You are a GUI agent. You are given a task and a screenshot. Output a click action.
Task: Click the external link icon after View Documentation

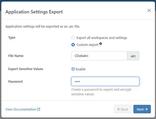point(39,109)
